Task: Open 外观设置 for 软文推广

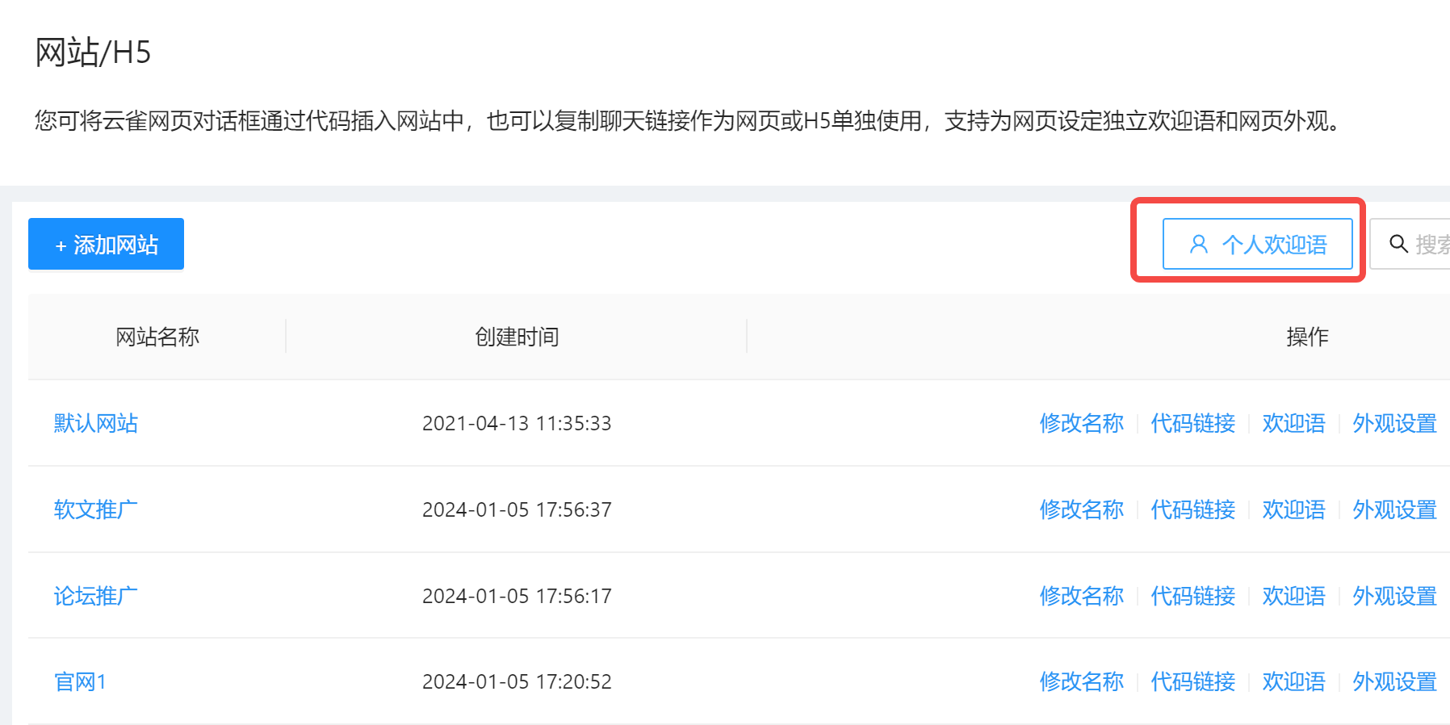Action: (1394, 509)
